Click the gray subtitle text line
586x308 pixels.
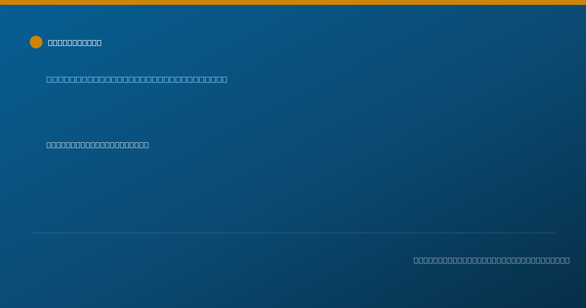pos(98,145)
